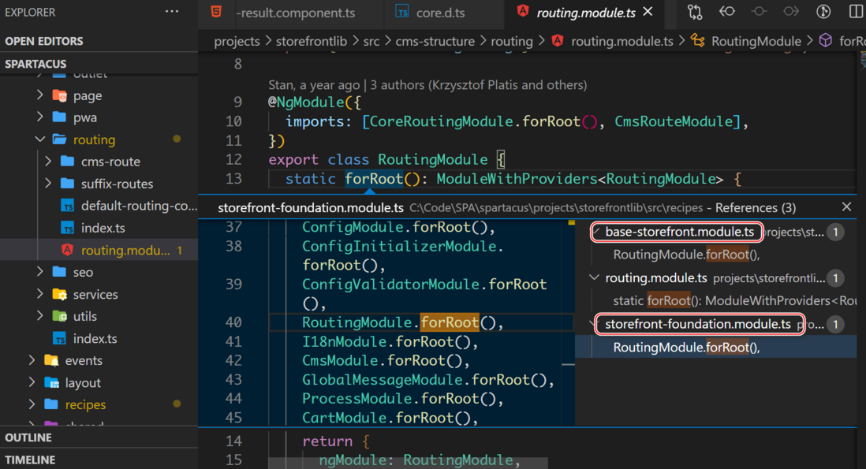Click the storefrontlib breadcrumb

(x=312, y=41)
